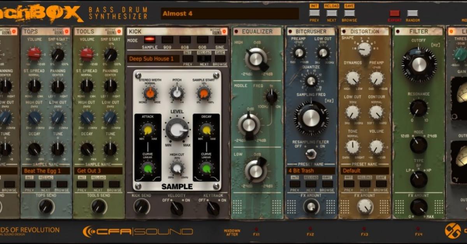The width and height of the screenshot is (467, 244).
Task: Flip the Resampling Filter switch
Action: tap(311, 153)
